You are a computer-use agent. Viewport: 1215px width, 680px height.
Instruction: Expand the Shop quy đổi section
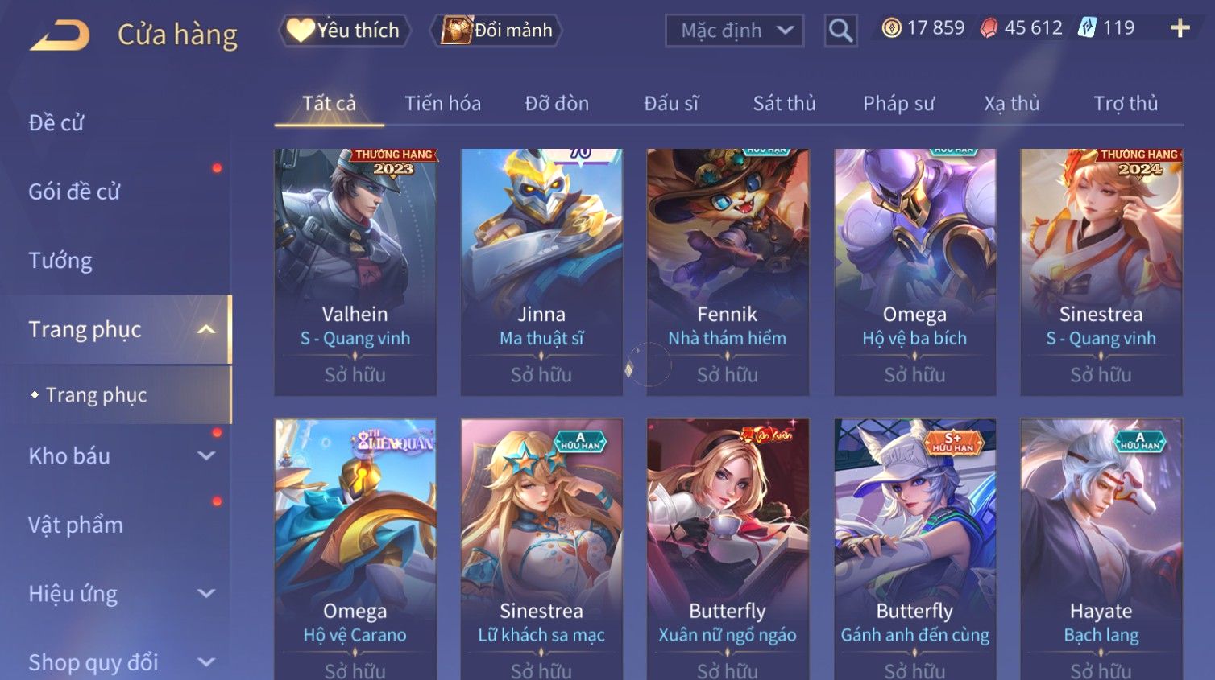(x=206, y=662)
